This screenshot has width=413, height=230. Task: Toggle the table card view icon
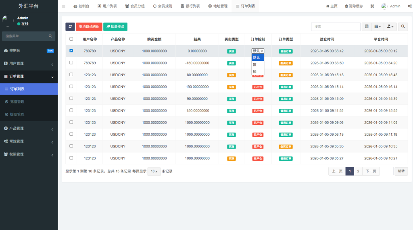[x=367, y=27]
